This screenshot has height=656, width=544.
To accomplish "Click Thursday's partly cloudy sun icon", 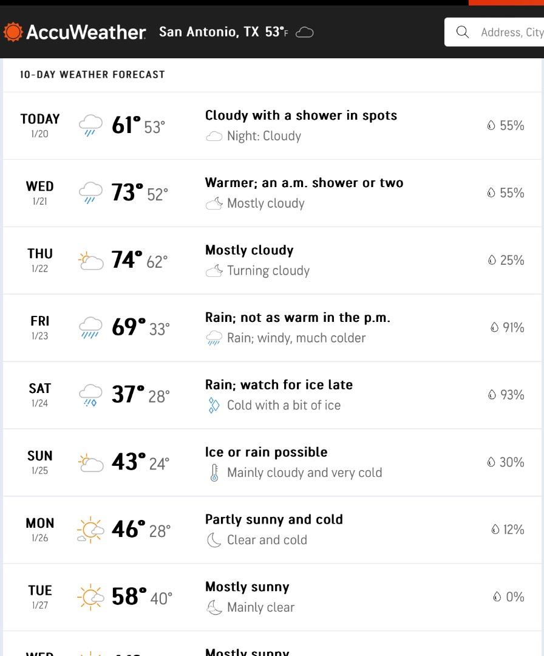I will click(90, 261).
